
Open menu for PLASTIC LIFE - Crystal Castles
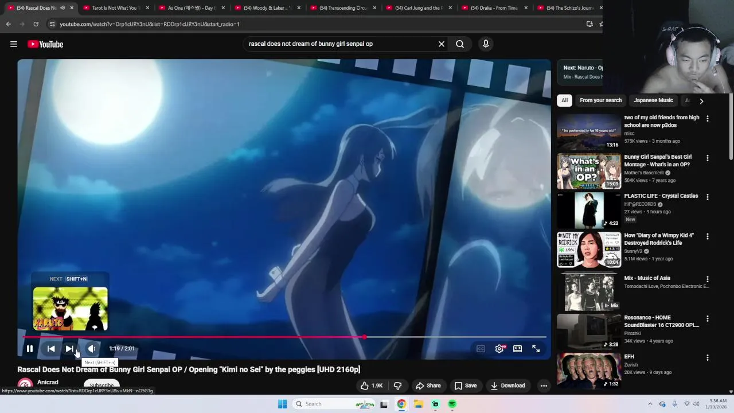pyautogui.click(x=707, y=197)
